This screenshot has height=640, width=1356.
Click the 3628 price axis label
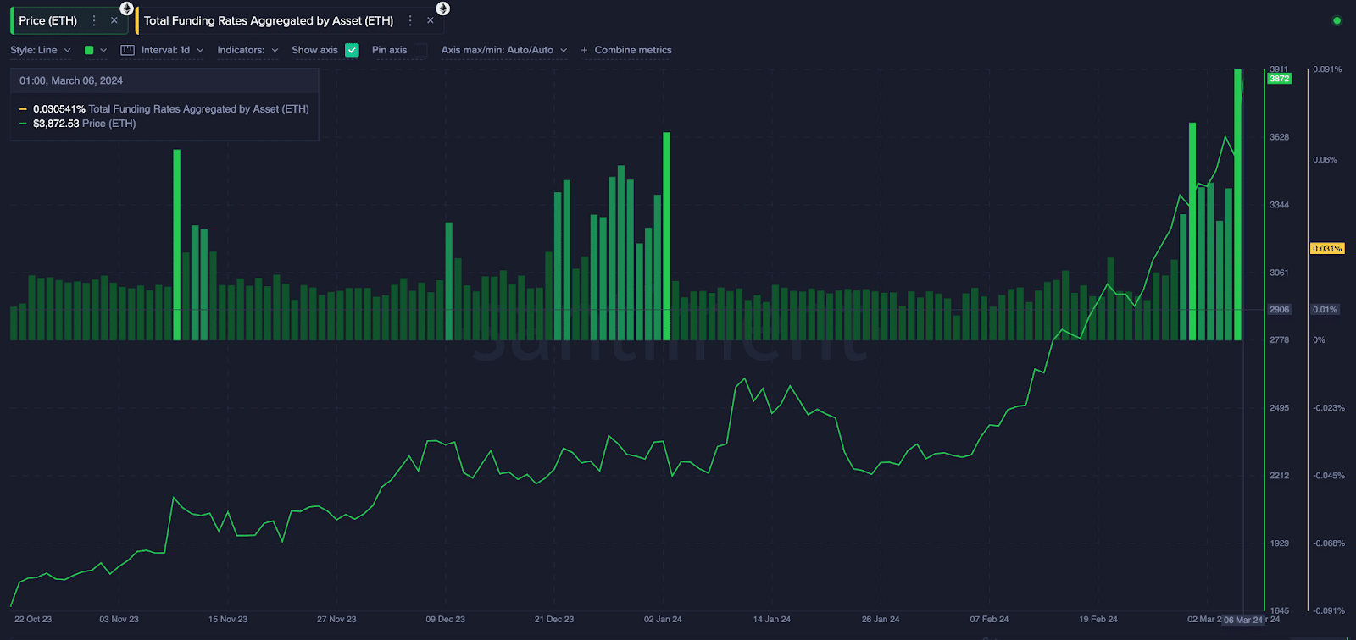[1279, 136]
